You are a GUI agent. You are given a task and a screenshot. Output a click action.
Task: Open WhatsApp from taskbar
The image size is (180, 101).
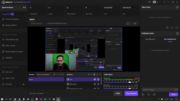click(54, 99)
